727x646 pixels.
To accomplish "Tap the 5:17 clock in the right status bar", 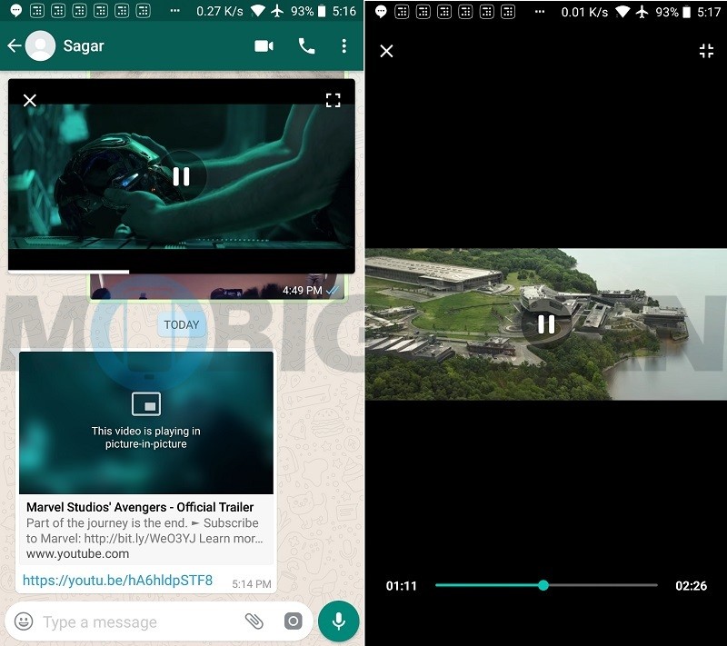I will click(x=709, y=12).
